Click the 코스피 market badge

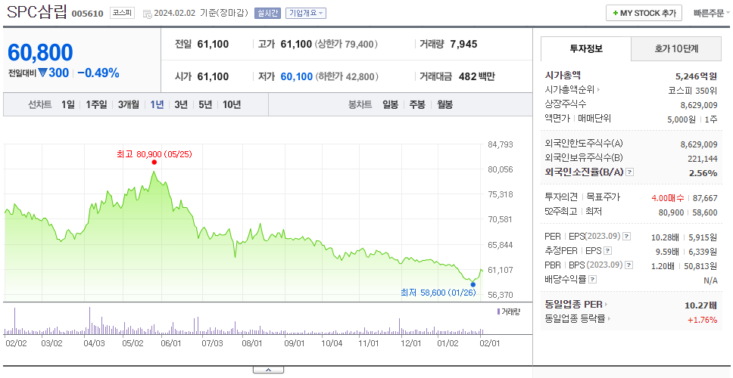123,13
